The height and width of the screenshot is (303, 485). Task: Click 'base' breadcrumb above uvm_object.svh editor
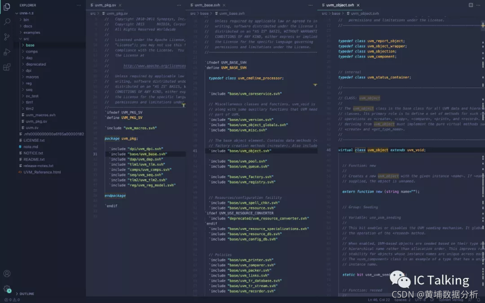click(336, 13)
